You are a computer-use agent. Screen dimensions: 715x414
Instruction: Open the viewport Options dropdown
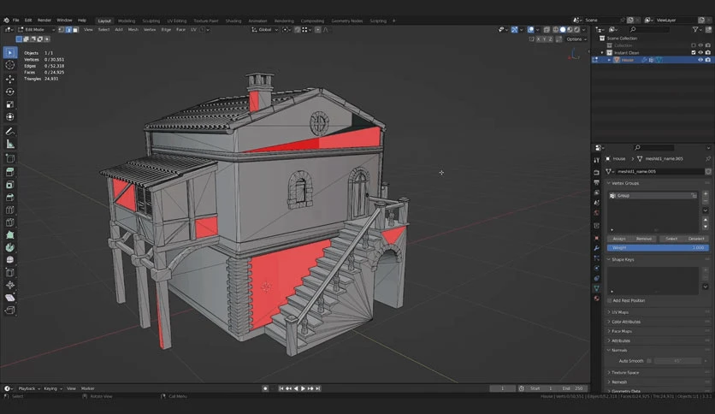pos(576,39)
